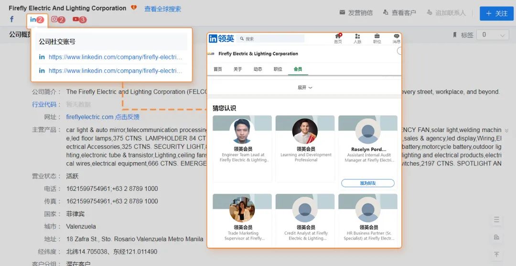Switch to company page 关于 tab
516x266 pixels.
coord(237,69)
